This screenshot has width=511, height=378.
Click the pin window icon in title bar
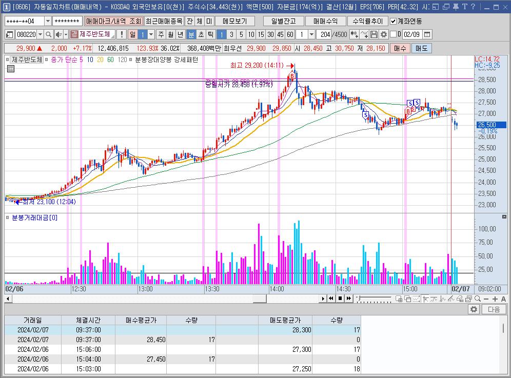(456, 7)
